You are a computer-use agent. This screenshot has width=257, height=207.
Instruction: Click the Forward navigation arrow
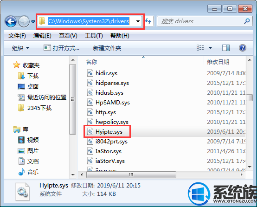(x=24, y=21)
